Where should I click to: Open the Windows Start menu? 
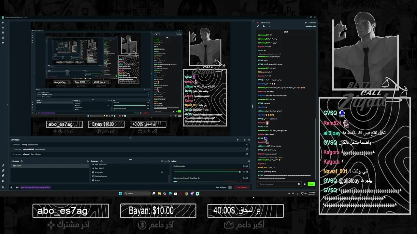(121, 193)
